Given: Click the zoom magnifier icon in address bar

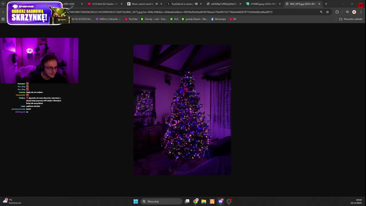Looking at the screenshot, I should coord(321,12).
